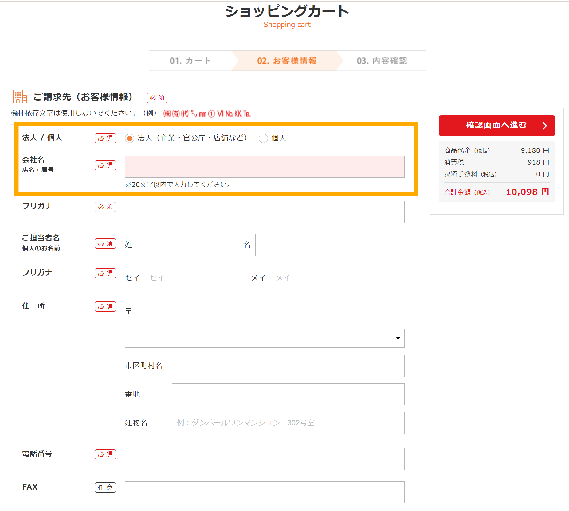Image resolution: width=569 pixels, height=511 pixels.
Task: Open the prefecture dropdown in 住所
Action: tap(265, 338)
